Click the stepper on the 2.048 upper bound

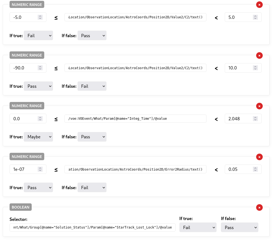pyautogui.click(x=255, y=119)
